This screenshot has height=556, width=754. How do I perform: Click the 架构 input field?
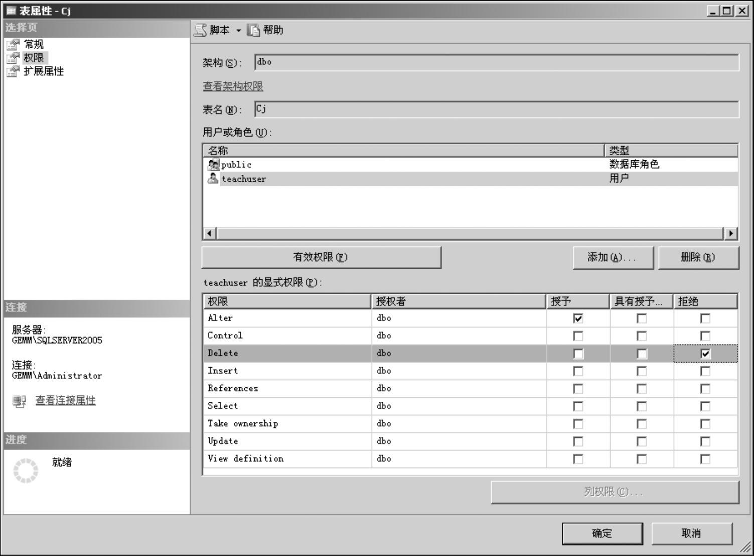pos(497,63)
